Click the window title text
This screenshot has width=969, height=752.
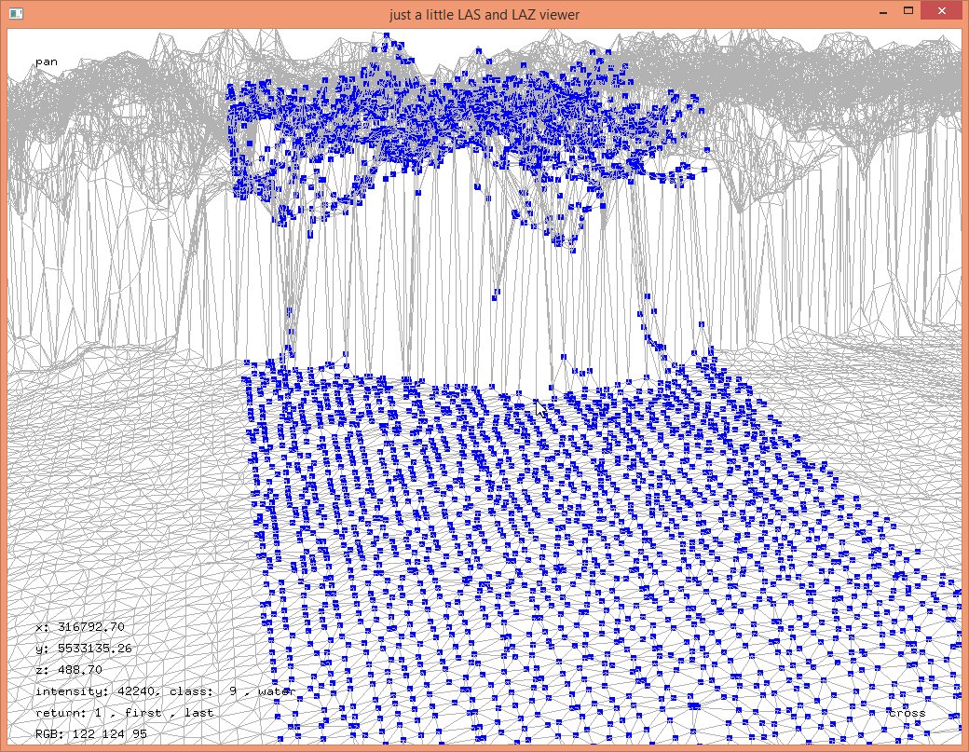coord(484,14)
